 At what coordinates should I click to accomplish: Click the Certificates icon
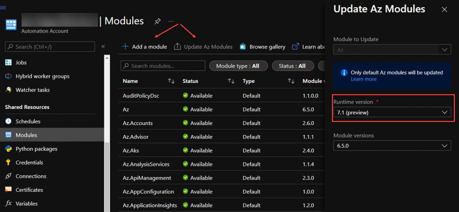pyautogui.click(x=9, y=190)
